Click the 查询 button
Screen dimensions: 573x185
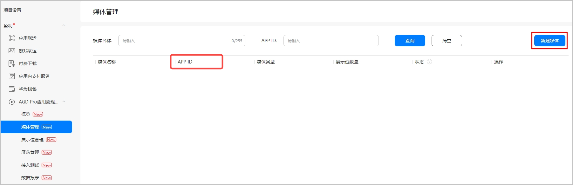[410, 41]
